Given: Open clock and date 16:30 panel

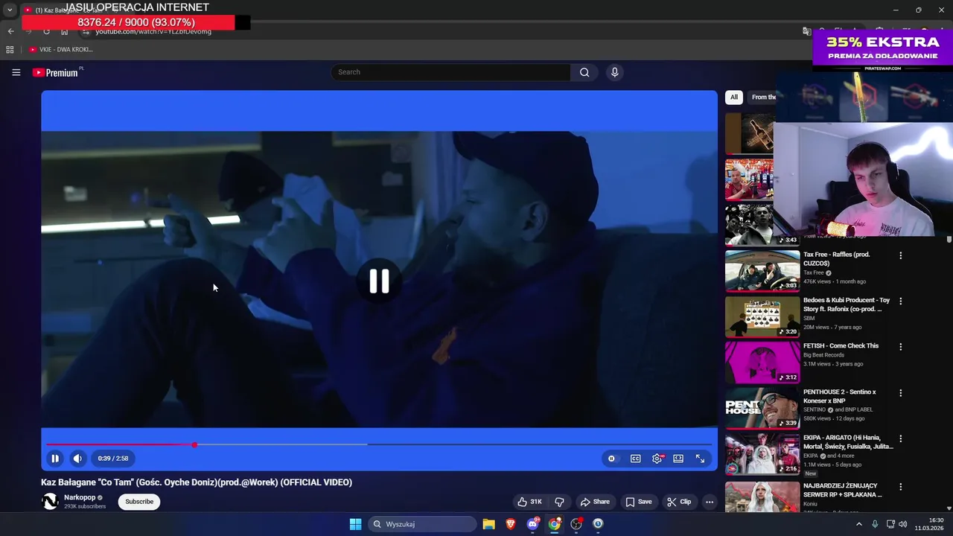Looking at the screenshot, I should click(929, 524).
